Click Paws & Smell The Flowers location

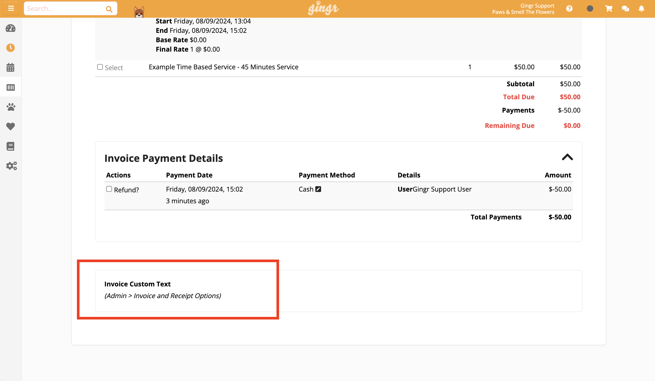pos(523,12)
